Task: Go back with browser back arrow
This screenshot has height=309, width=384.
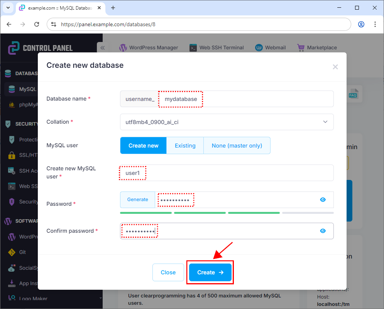Action: coord(9,24)
